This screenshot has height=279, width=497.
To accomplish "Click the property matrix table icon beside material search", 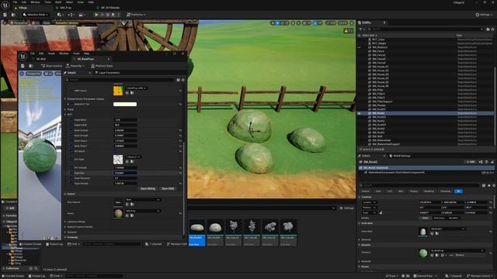I will [178, 80].
